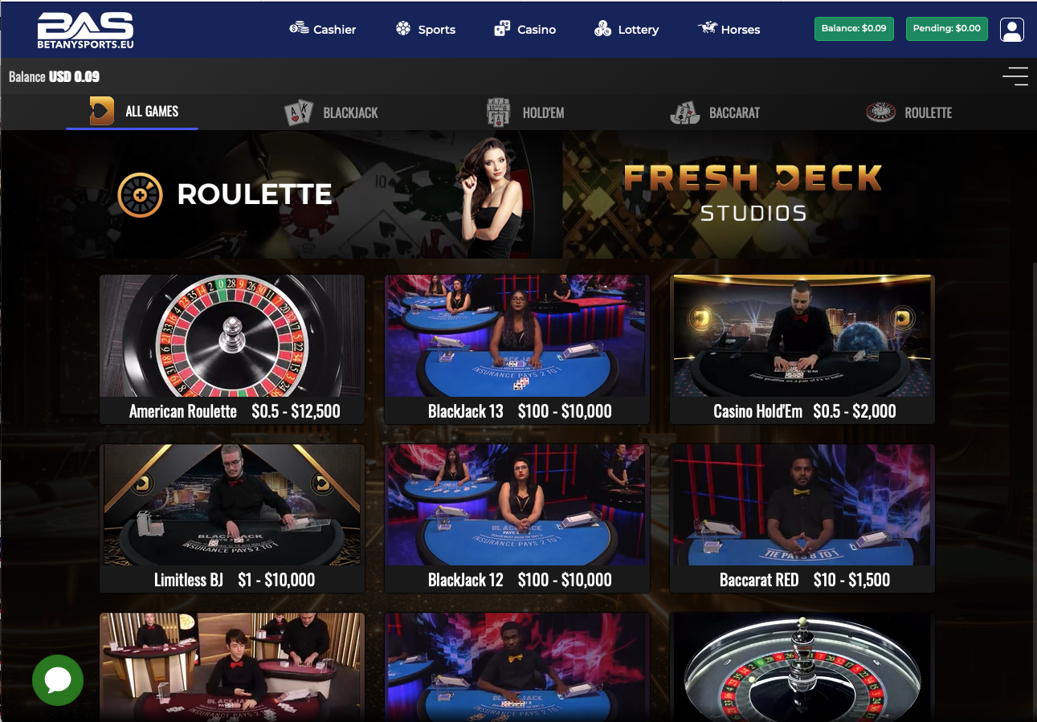The image size is (1037, 722).
Task: Select the Hold'em category tab
Action: click(525, 112)
